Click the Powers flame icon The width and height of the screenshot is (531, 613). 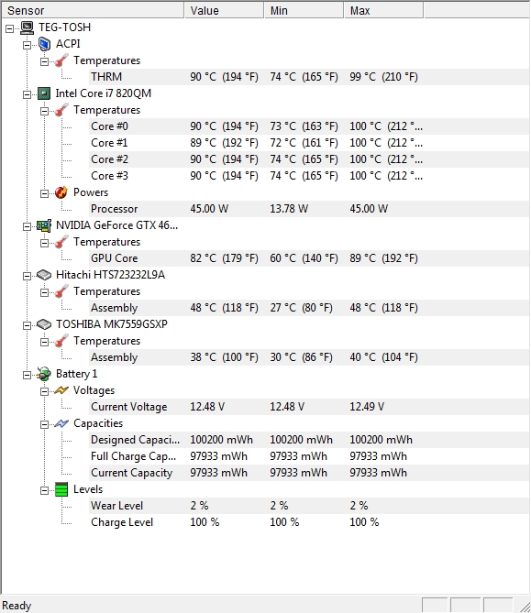pyautogui.click(x=61, y=192)
